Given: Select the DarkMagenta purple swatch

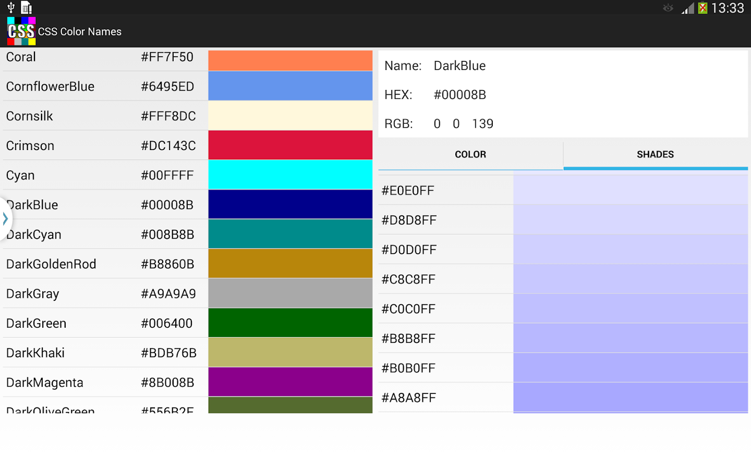Looking at the screenshot, I should coord(290,382).
